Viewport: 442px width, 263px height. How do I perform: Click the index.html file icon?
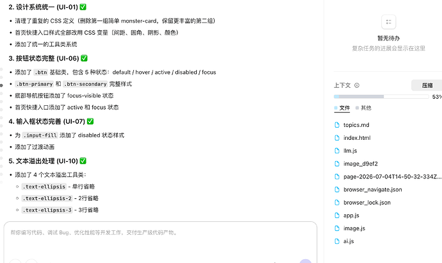pos(337,138)
